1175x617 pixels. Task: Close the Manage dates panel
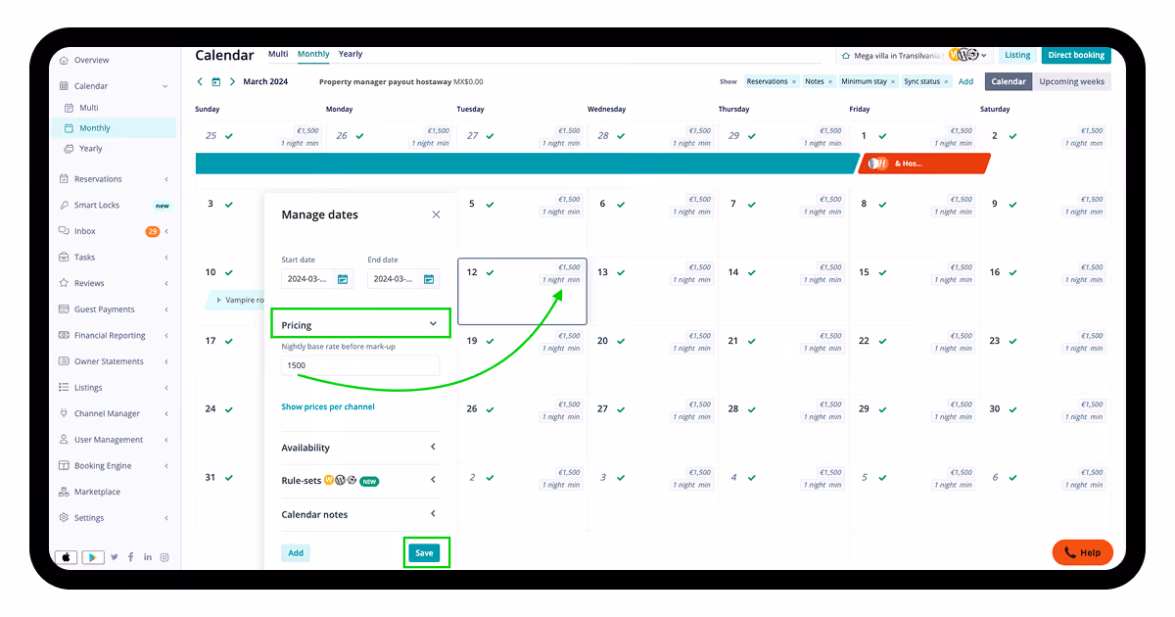tap(437, 214)
